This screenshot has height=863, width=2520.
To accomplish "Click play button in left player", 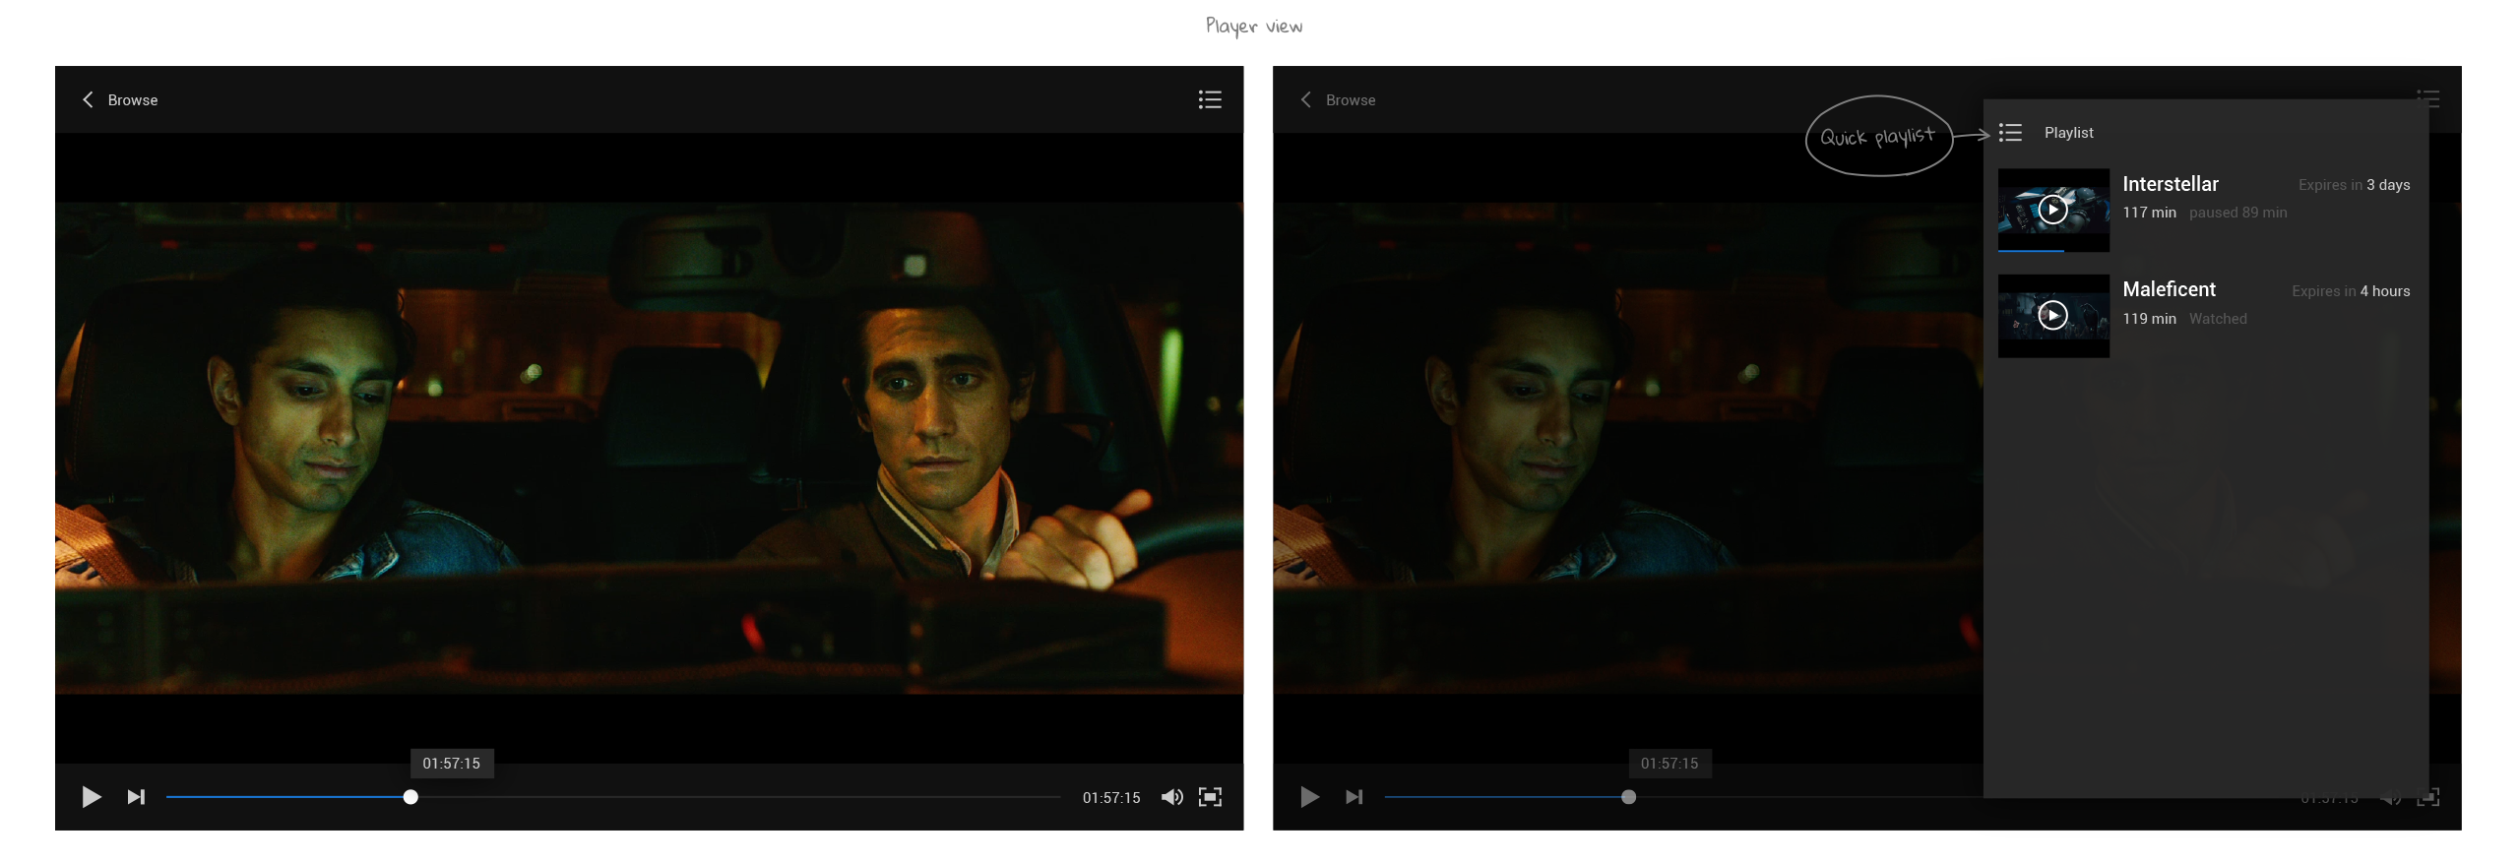I will click(x=91, y=796).
